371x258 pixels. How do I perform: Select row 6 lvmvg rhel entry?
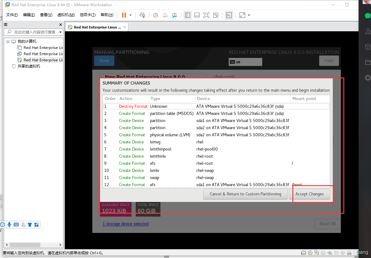(216, 142)
